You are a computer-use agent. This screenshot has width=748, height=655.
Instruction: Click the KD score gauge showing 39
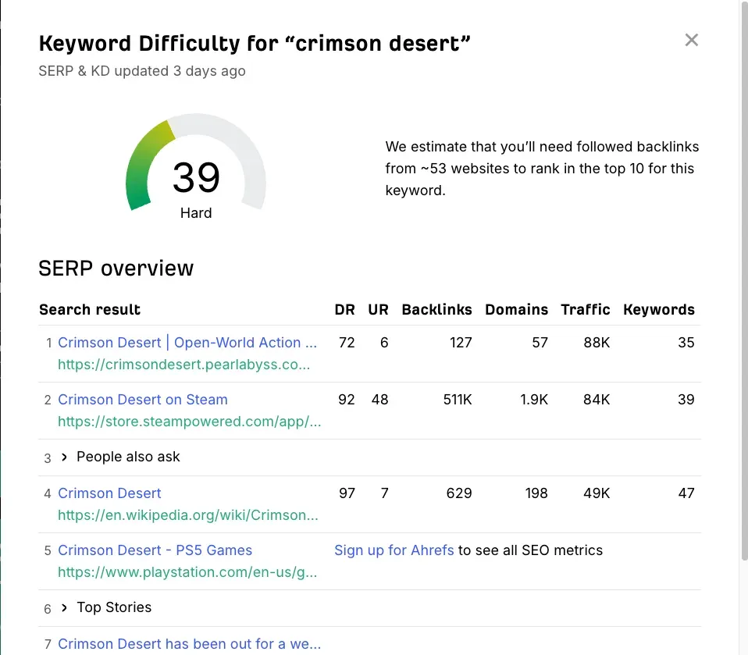(195, 165)
